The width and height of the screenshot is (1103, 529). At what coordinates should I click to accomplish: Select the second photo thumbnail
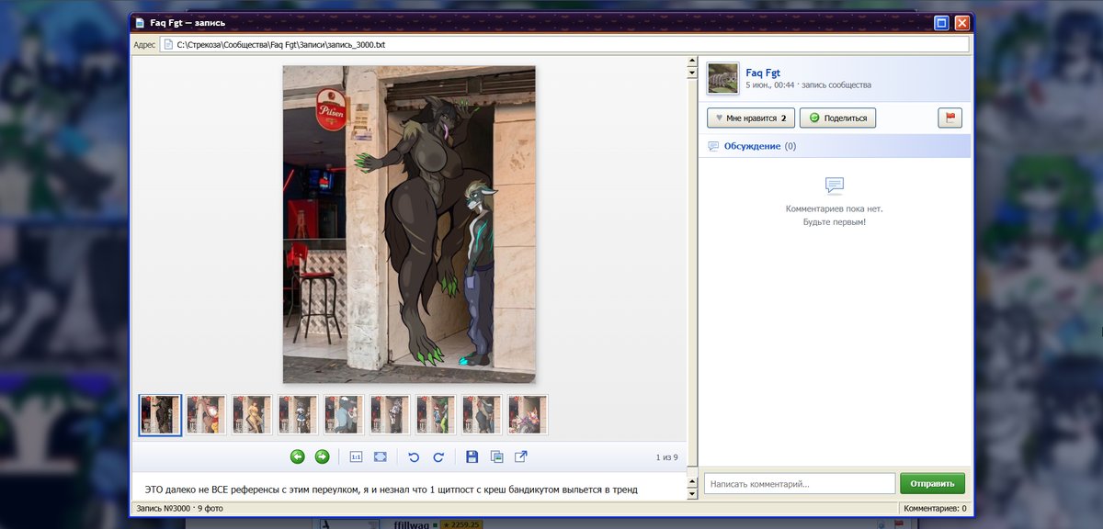(206, 414)
